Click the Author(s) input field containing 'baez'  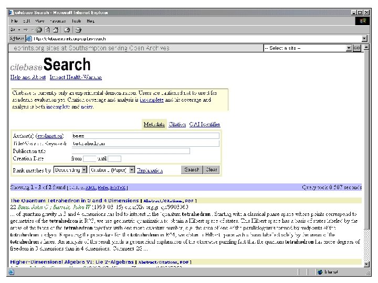(145, 136)
